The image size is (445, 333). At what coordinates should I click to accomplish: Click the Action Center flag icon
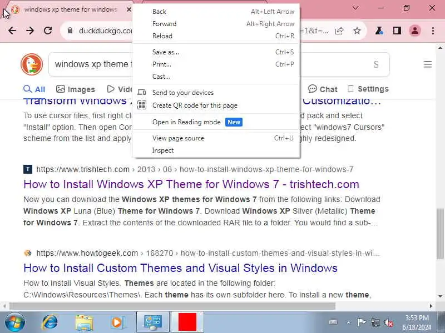tap(361, 322)
